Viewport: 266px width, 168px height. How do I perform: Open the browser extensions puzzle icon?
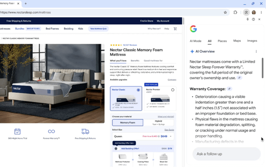[x=235, y=13]
